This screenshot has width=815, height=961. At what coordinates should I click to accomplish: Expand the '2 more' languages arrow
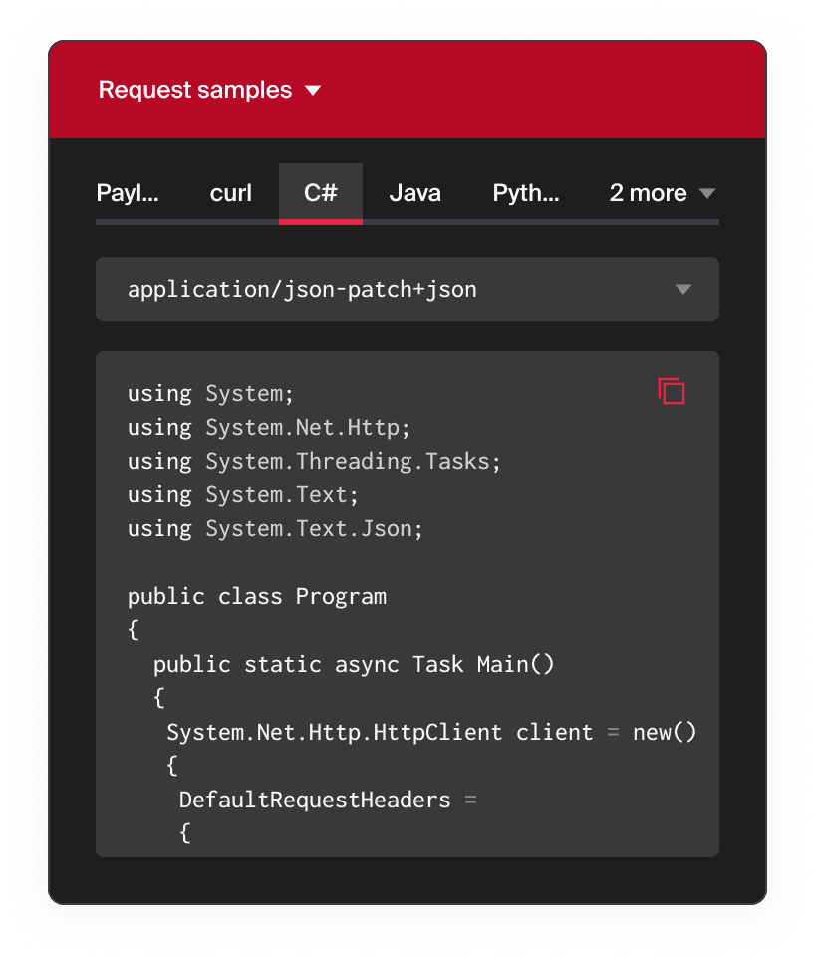pyautogui.click(x=707, y=193)
